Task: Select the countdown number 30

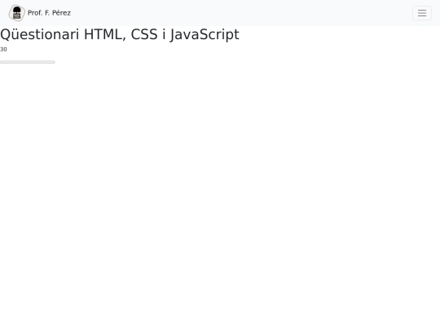Action: pyautogui.click(x=3, y=50)
